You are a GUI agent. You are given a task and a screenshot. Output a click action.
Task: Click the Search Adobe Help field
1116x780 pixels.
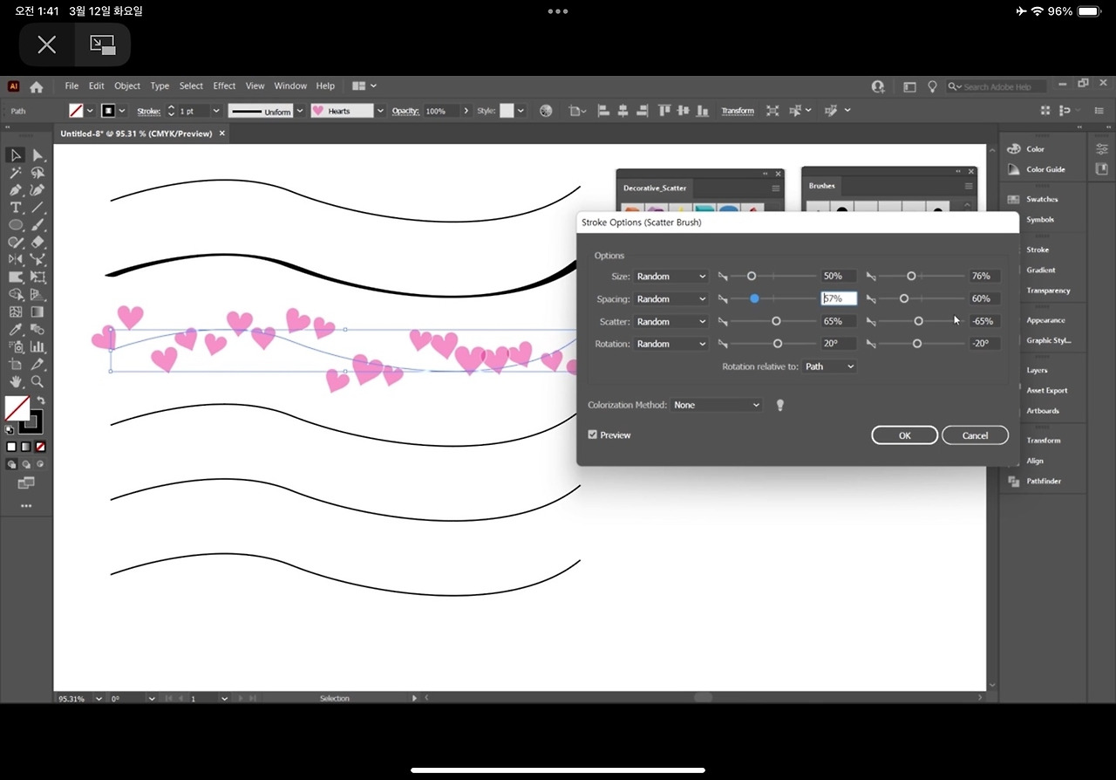pos(998,87)
